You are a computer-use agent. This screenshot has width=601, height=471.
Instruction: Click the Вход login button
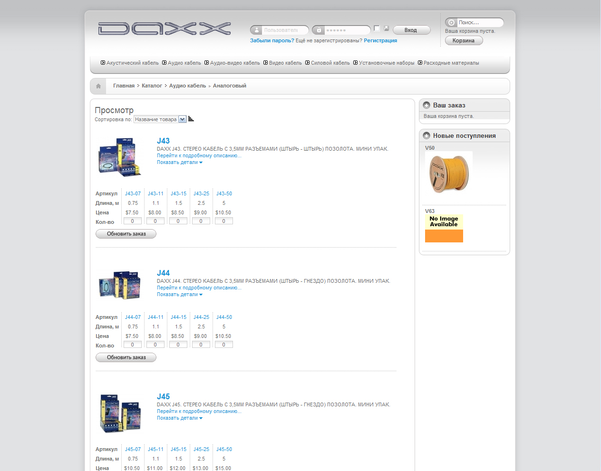tap(411, 30)
